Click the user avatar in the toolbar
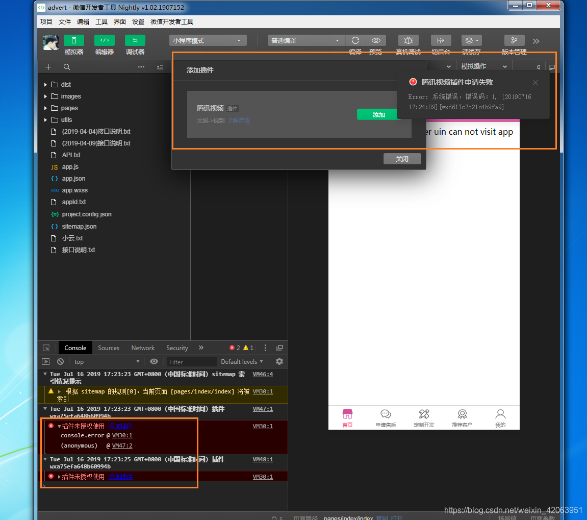Screen dimensions: 587x520 [x=51, y=42]
